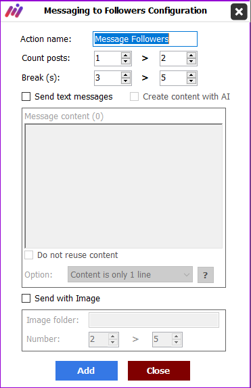Check Create content with AI option
This screenshot has height=388, width=251.
click(134, 97)
